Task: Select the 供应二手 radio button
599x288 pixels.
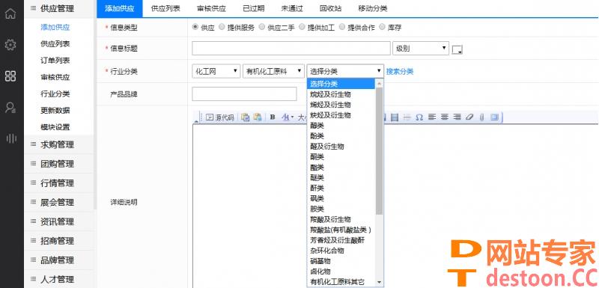Action: pos(261,27)
